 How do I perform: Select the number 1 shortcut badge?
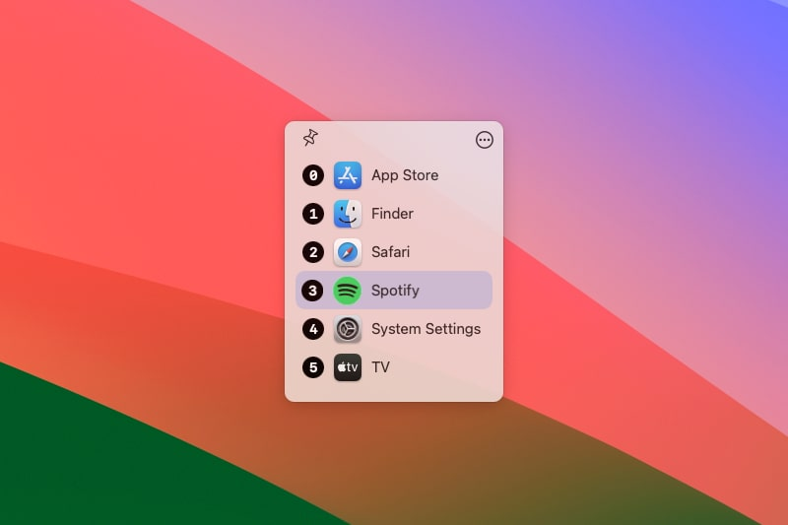pyautogui.click(x=313, y=214)
